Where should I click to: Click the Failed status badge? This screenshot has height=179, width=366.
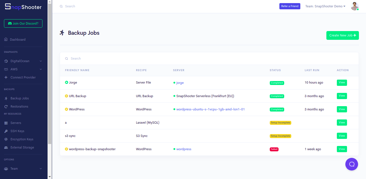tap(274, 149)
